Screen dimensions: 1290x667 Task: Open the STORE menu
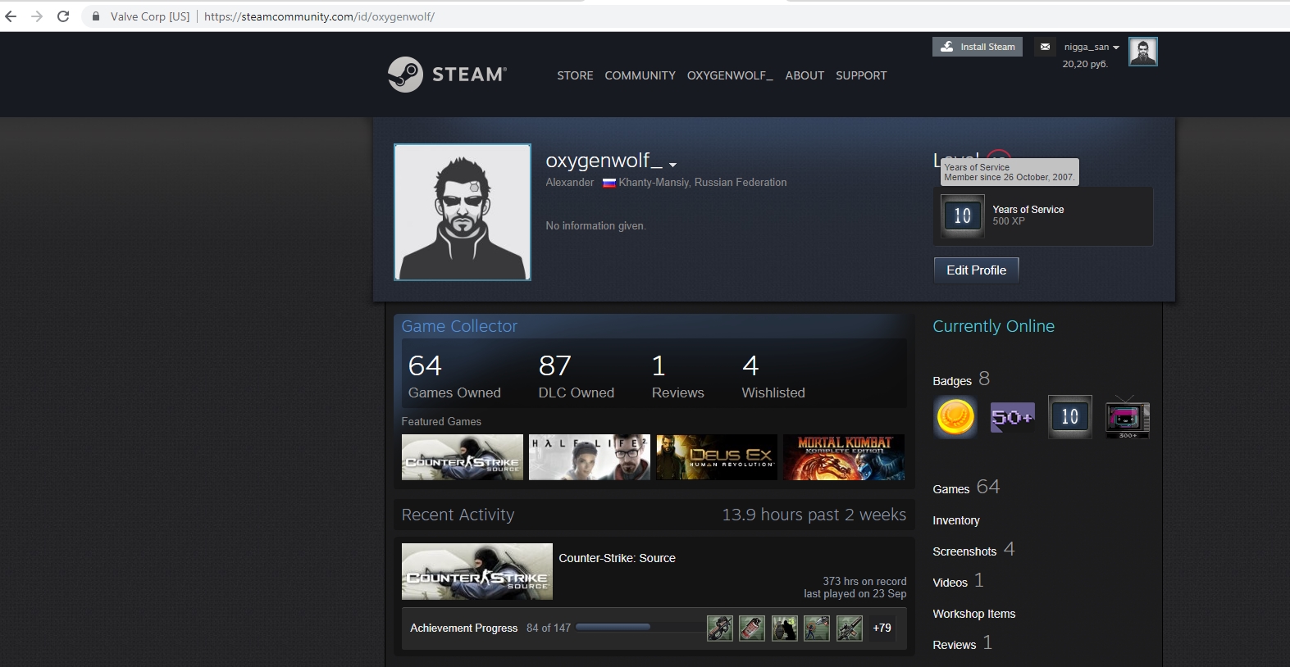click(x=575, y=75)
